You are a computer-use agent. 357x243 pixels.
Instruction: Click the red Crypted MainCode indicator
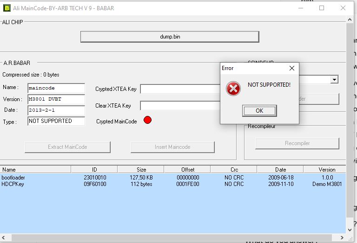pyautogui.click(x=147, y=120)
